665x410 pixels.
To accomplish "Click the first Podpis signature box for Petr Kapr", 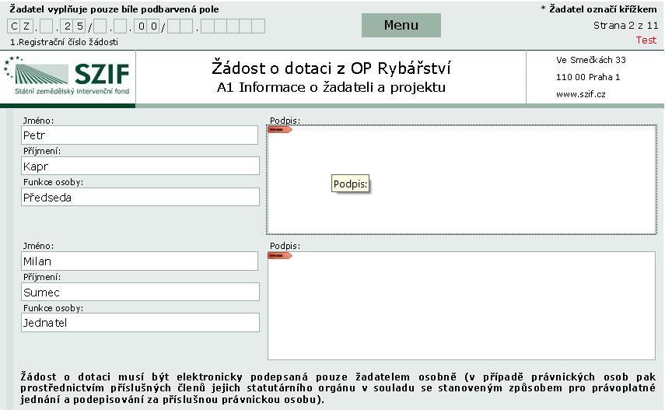I will [461, 180].
